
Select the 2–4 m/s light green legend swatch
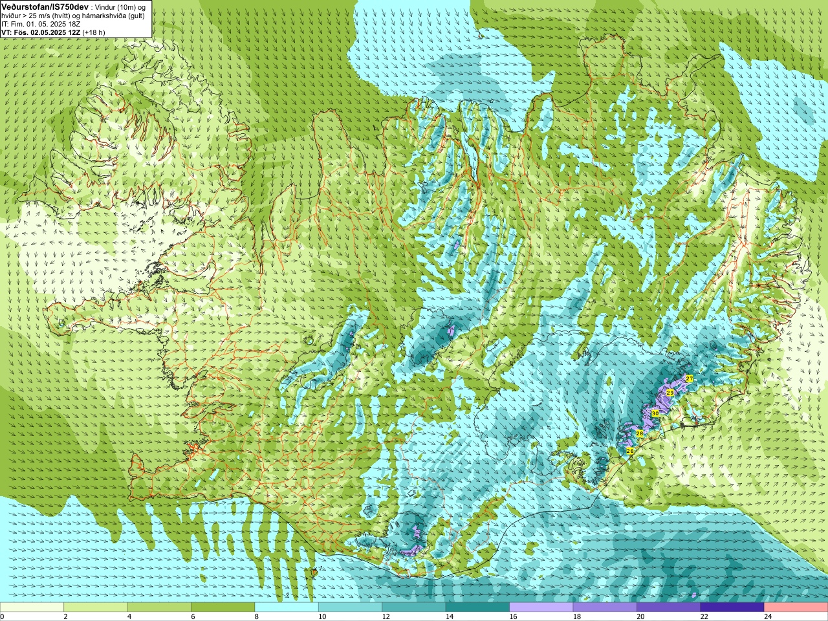95,607
